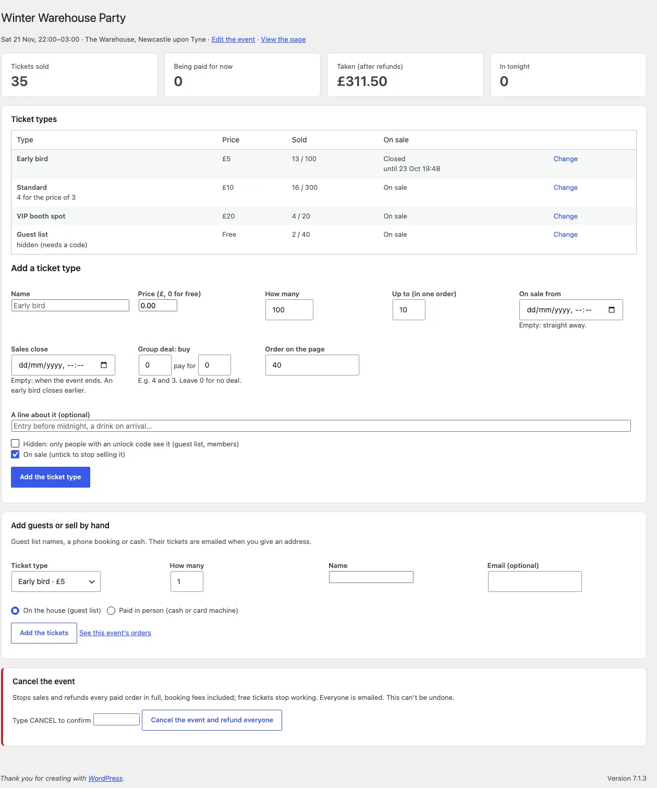The height and width of the screenshot is (788, 657).
Task: Click Cancel the event and refund everyone
Action: pos(212,720)
